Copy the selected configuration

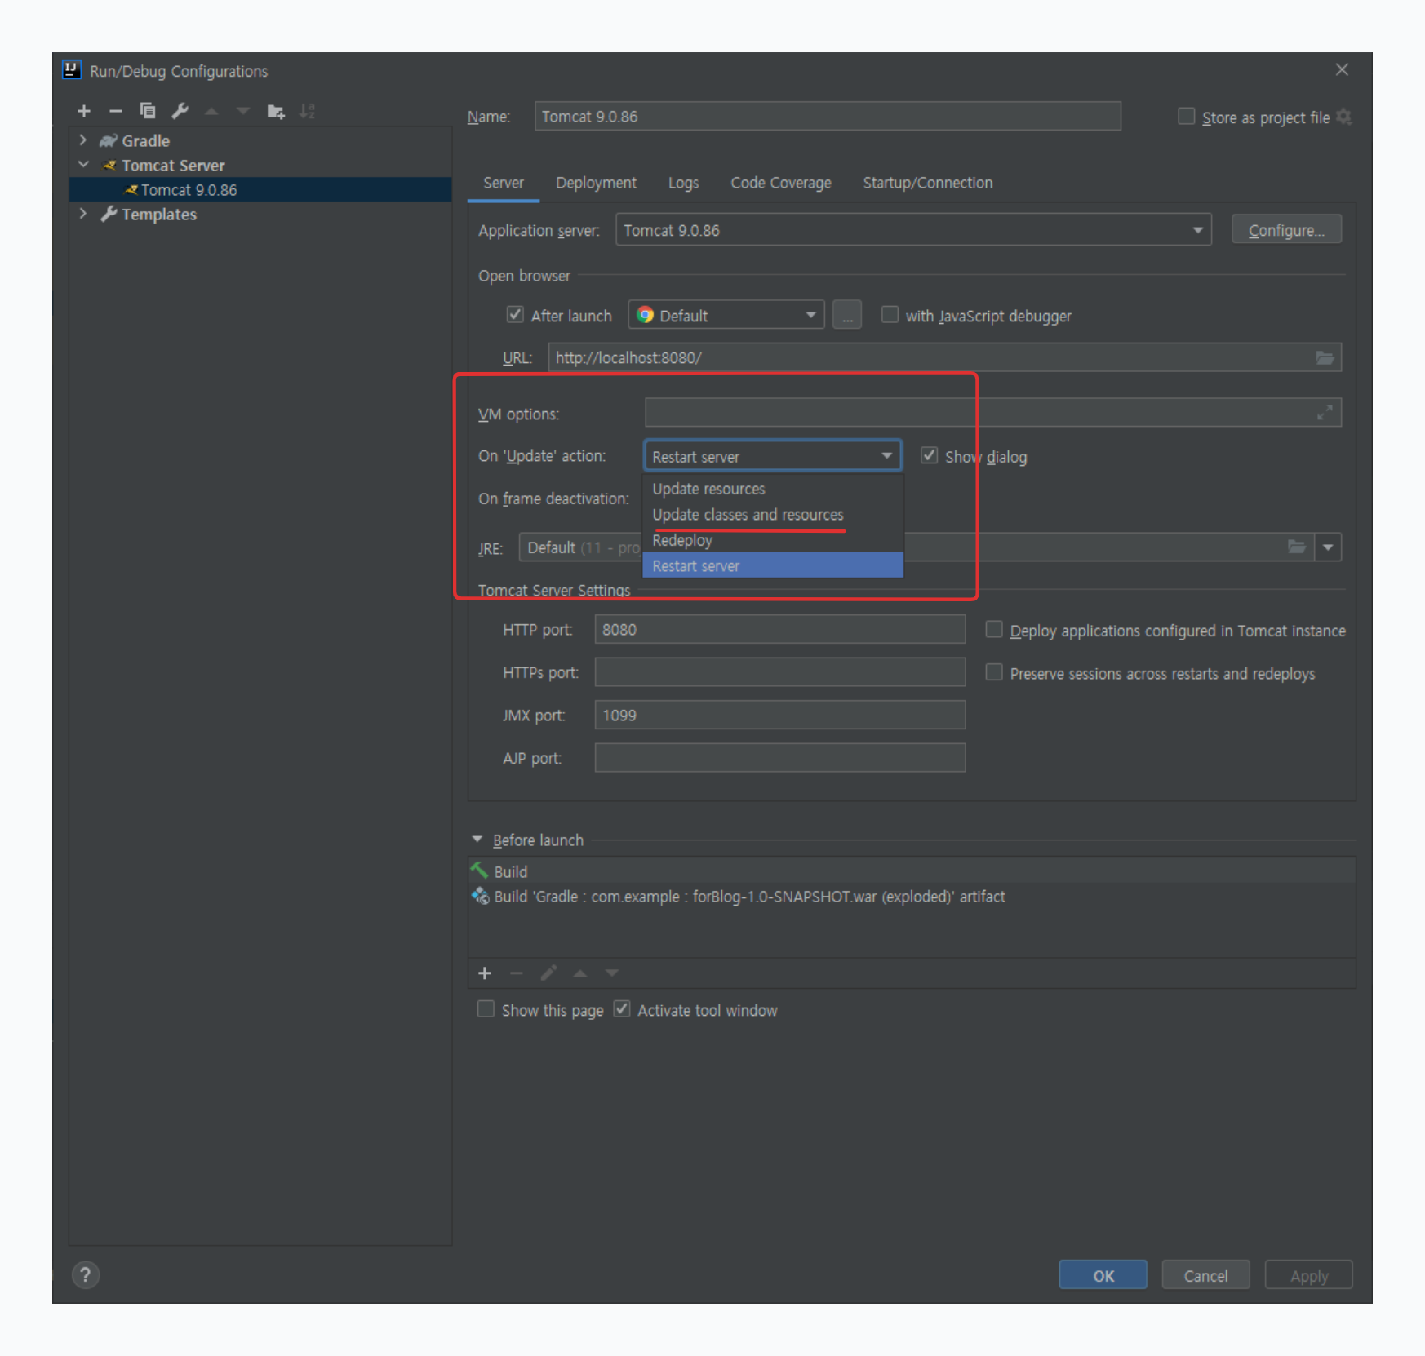coord(148,111)
